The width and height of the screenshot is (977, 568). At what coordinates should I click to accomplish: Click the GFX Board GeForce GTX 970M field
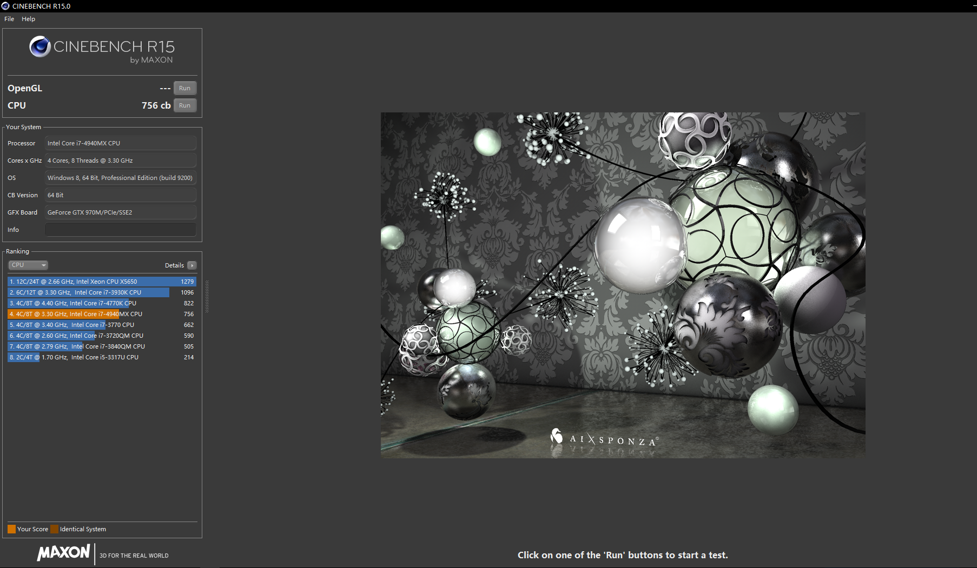coord(120,212)
